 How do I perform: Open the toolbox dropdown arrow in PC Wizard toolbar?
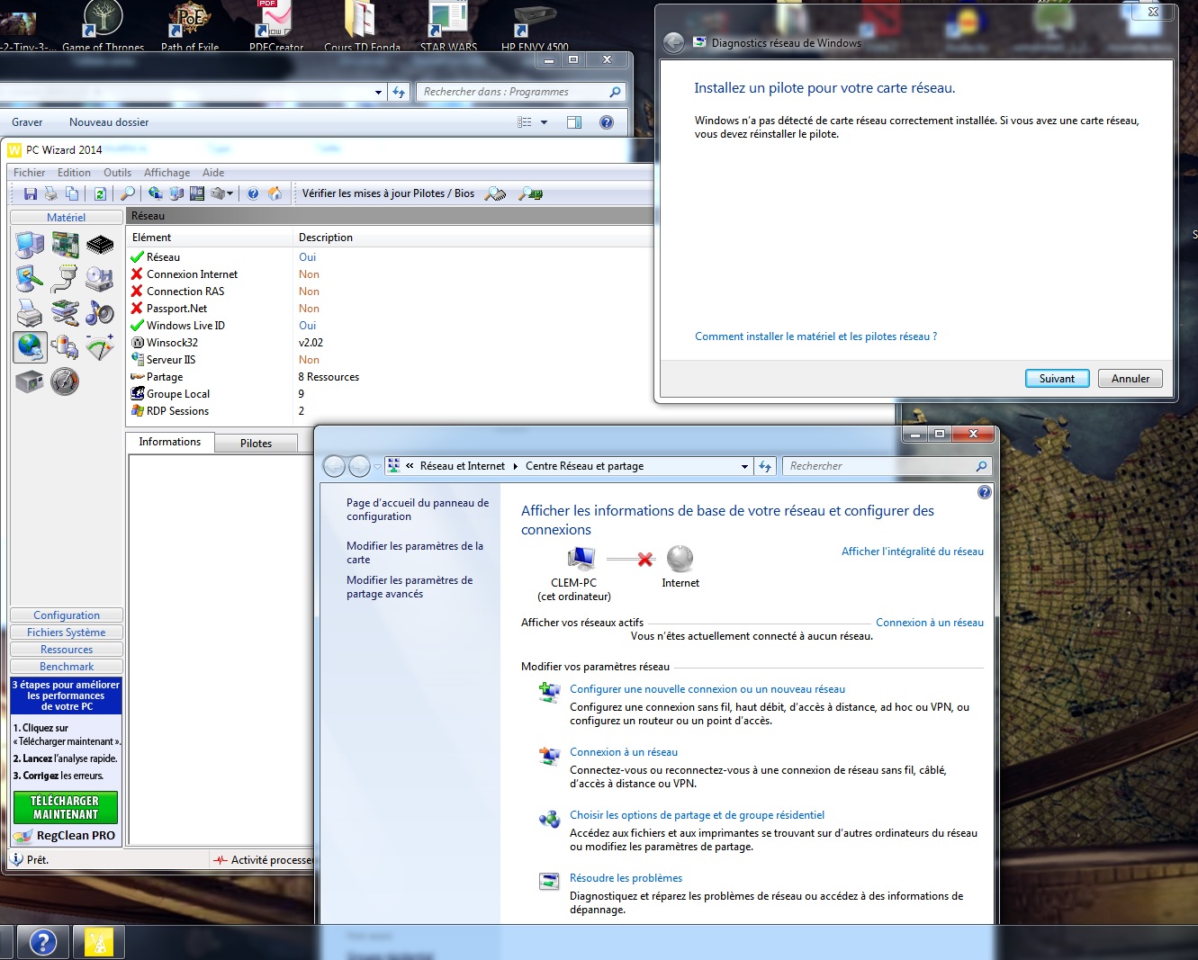[230, 193]
